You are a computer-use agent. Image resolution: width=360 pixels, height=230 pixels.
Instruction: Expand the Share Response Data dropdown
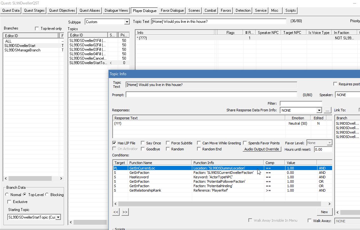(319, 110)
